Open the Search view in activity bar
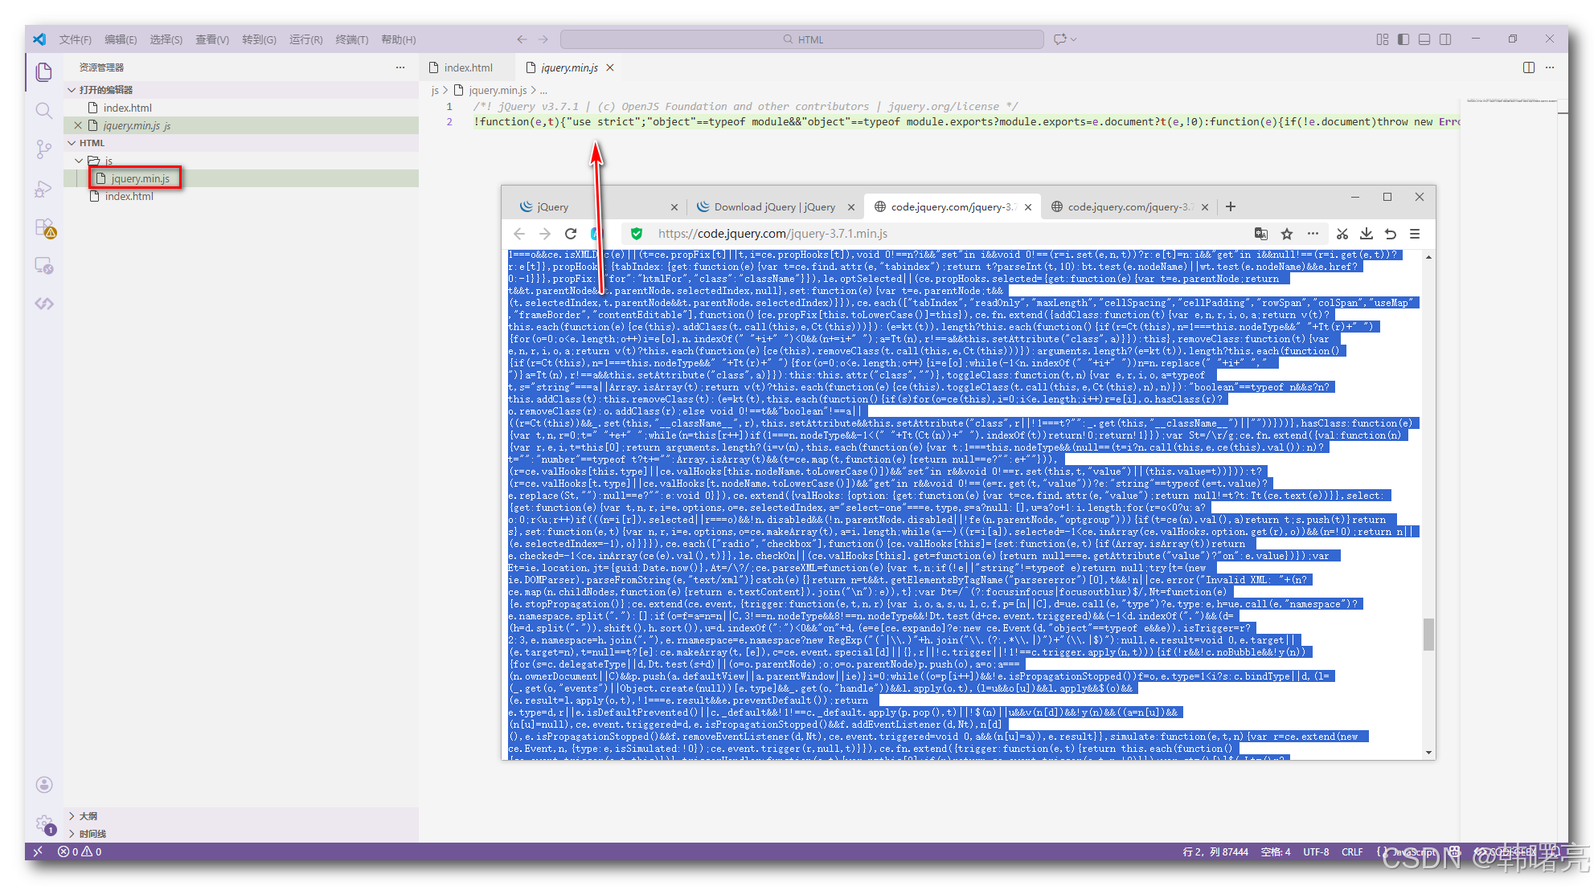 (44, 111)
